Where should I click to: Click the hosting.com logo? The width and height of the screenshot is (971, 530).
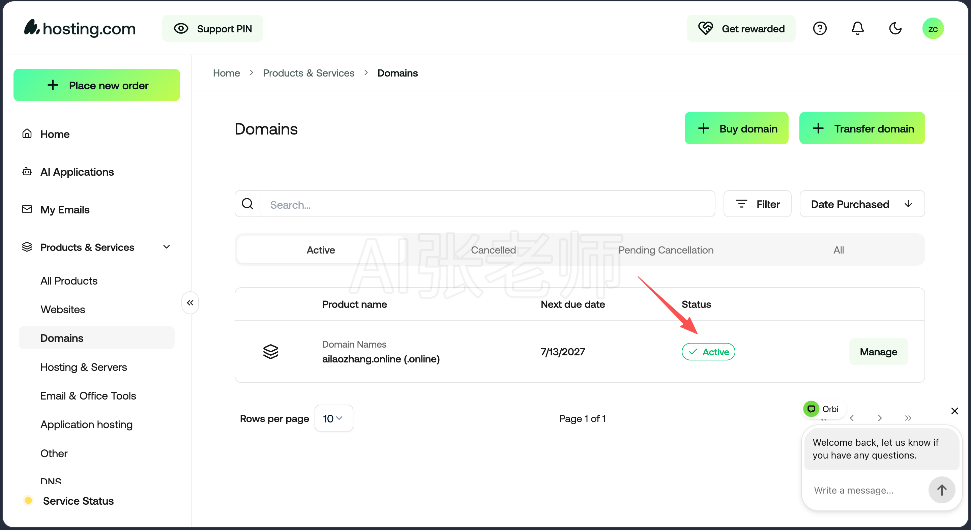[x=80, y=28]
